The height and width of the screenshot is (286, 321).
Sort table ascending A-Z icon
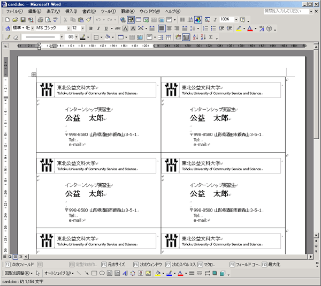point(195,37)
